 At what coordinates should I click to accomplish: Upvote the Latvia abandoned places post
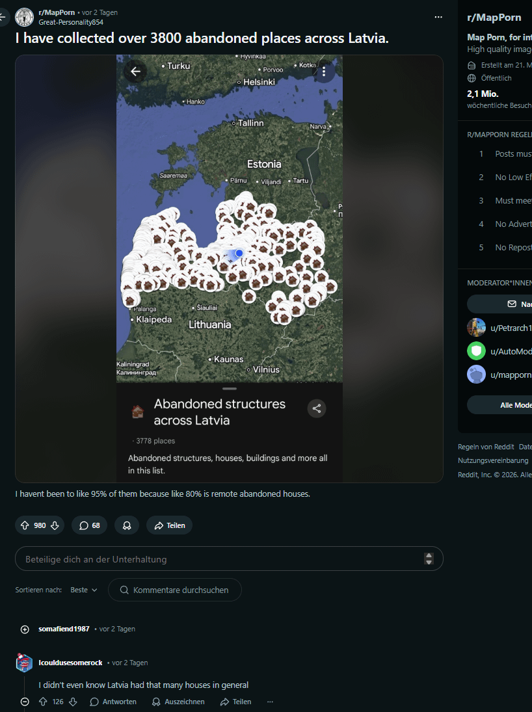[25, 525]
